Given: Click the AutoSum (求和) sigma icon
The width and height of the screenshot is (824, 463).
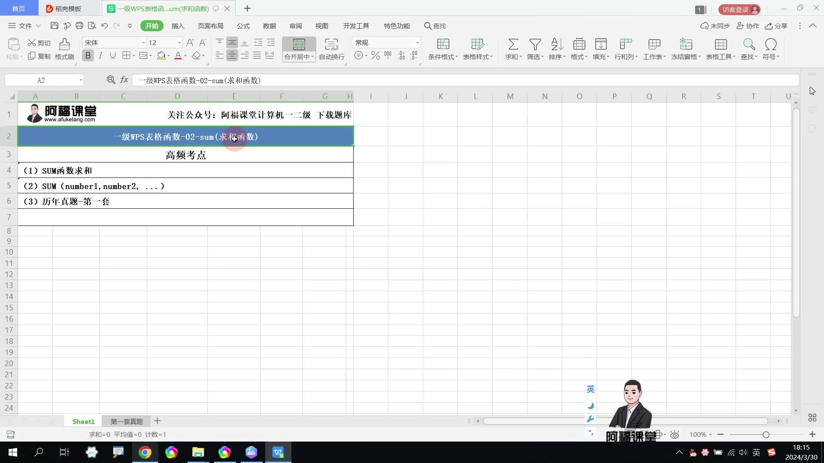Looking at the screenshot, I should [x=513, y=45].
